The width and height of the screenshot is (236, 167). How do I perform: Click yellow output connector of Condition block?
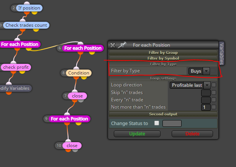coord(84,77)
